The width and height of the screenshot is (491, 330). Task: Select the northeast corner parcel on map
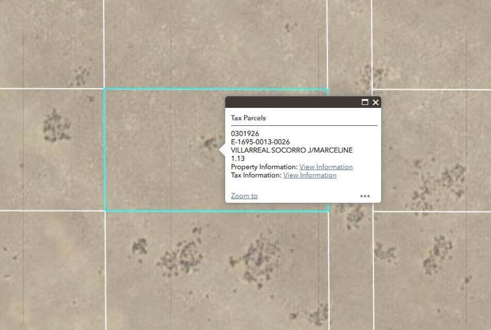(432, 44)
